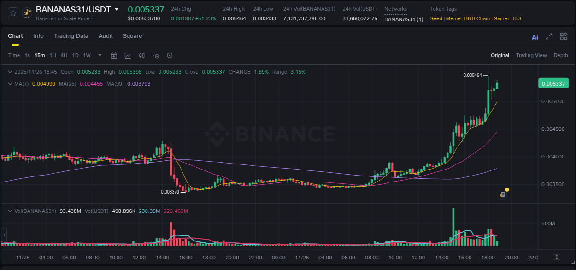Collapse the MA indicator legend
Image resolution: width=576 pixels, height=270 pixels.
(x=10, y=84)
